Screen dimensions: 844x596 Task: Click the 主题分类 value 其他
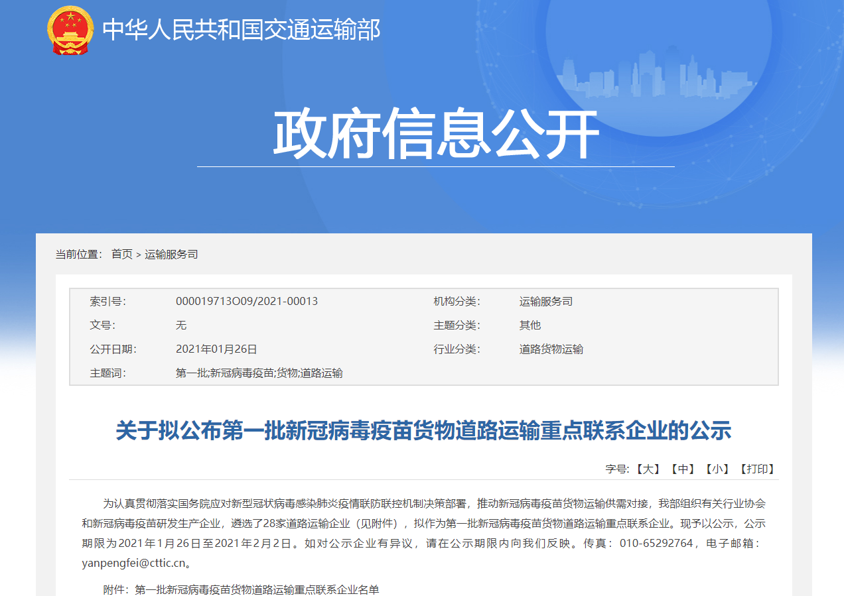click(x=529, y=325)
